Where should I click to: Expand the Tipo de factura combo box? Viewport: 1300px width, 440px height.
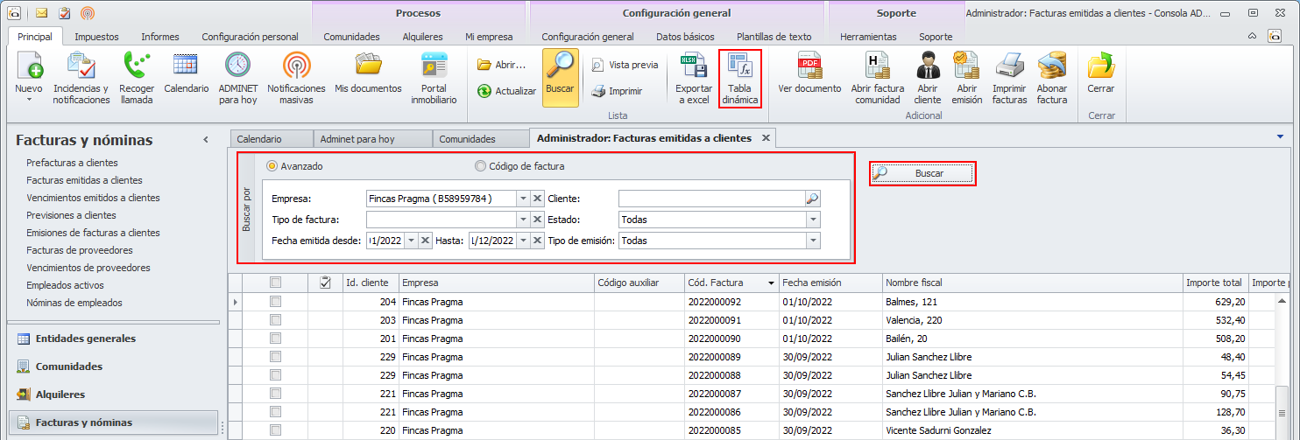pos(523,220)
